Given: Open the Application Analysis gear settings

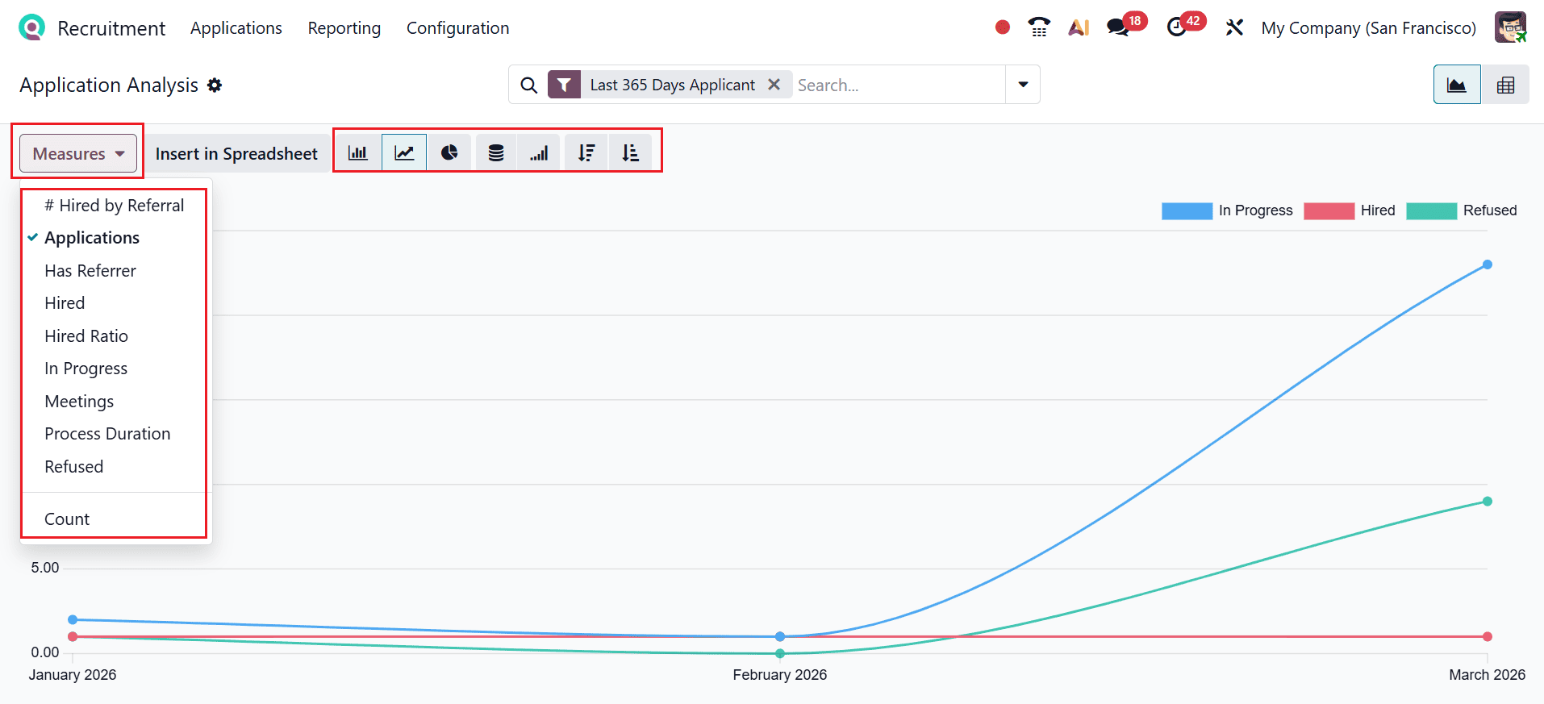Looking at the screenshot, I should (x=215, y=85).
